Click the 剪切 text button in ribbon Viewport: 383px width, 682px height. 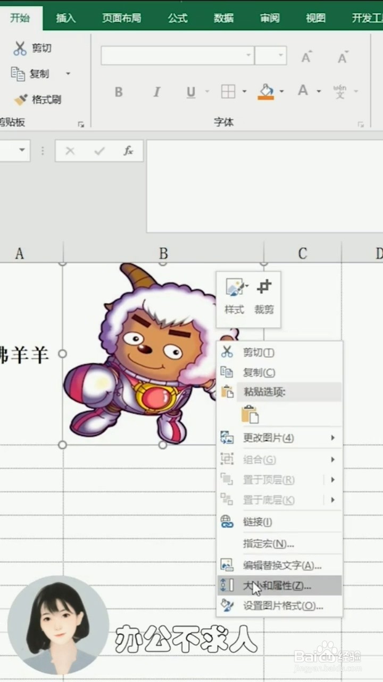click(41, 48)
